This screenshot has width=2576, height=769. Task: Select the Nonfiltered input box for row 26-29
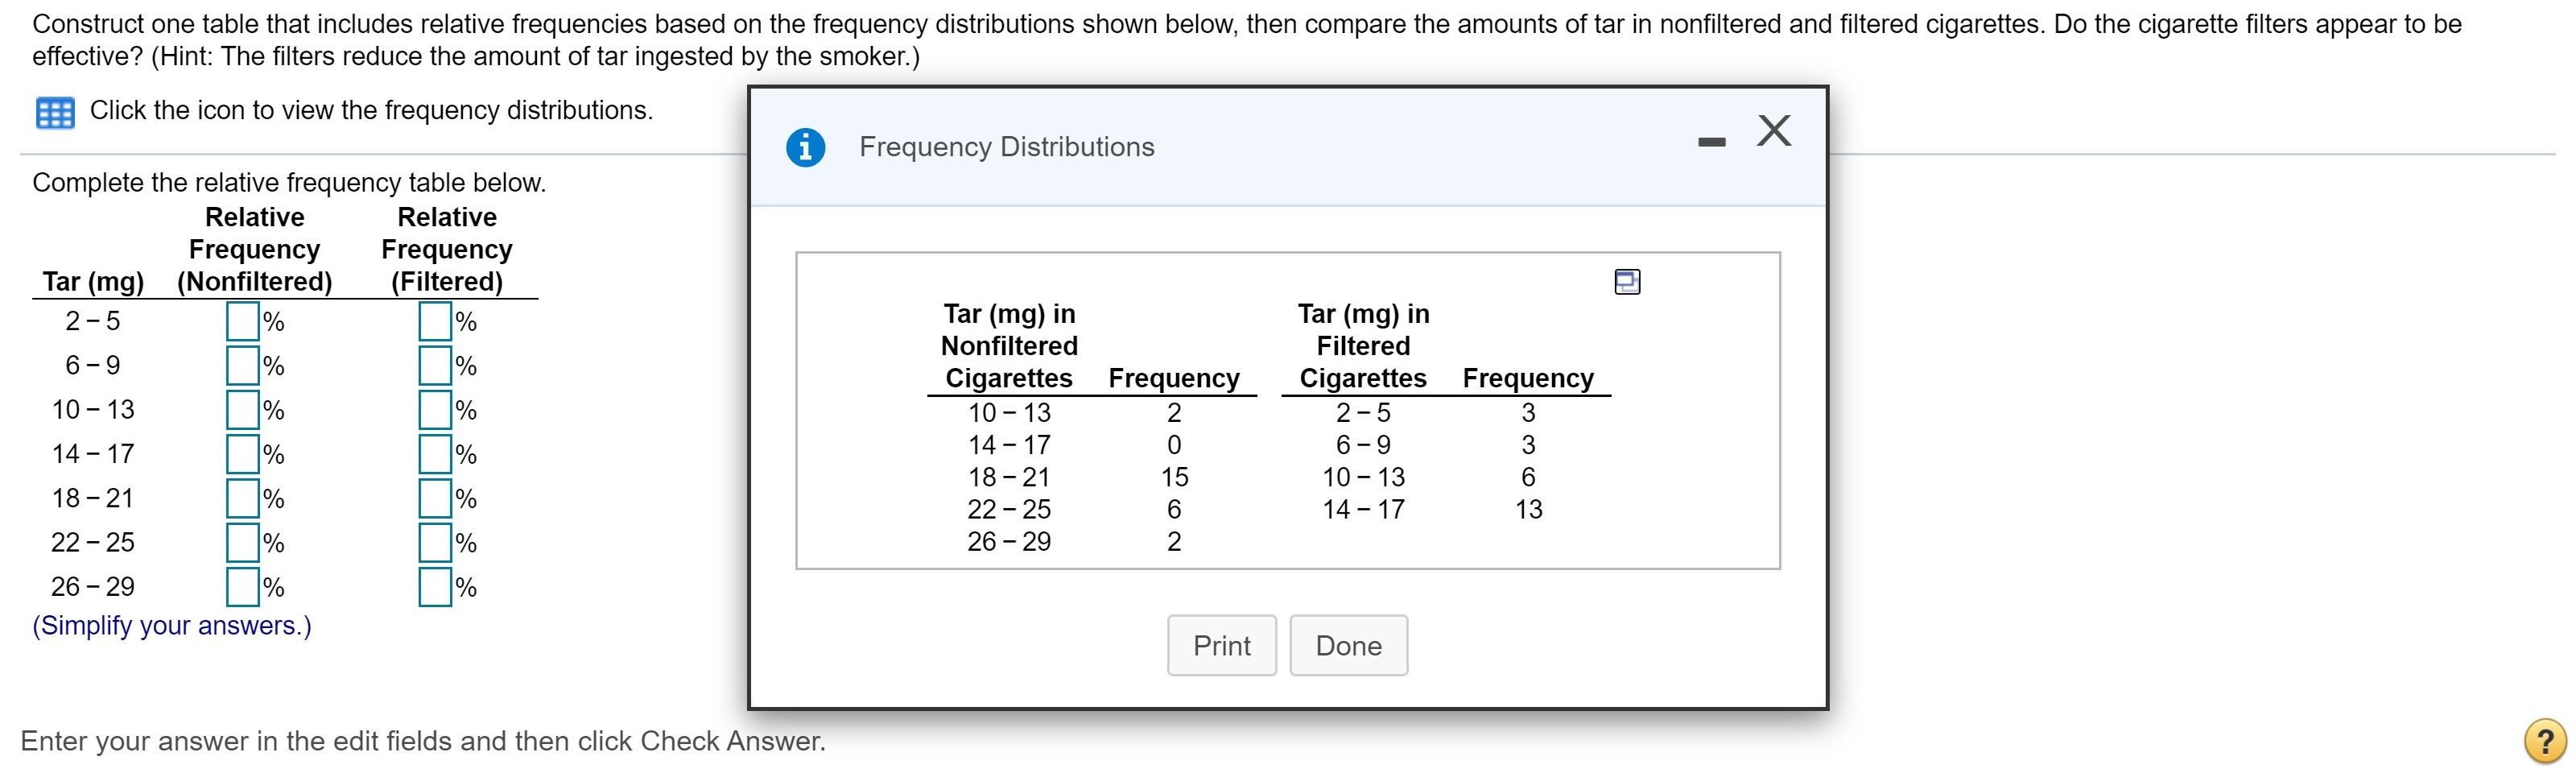pos(243,586)
